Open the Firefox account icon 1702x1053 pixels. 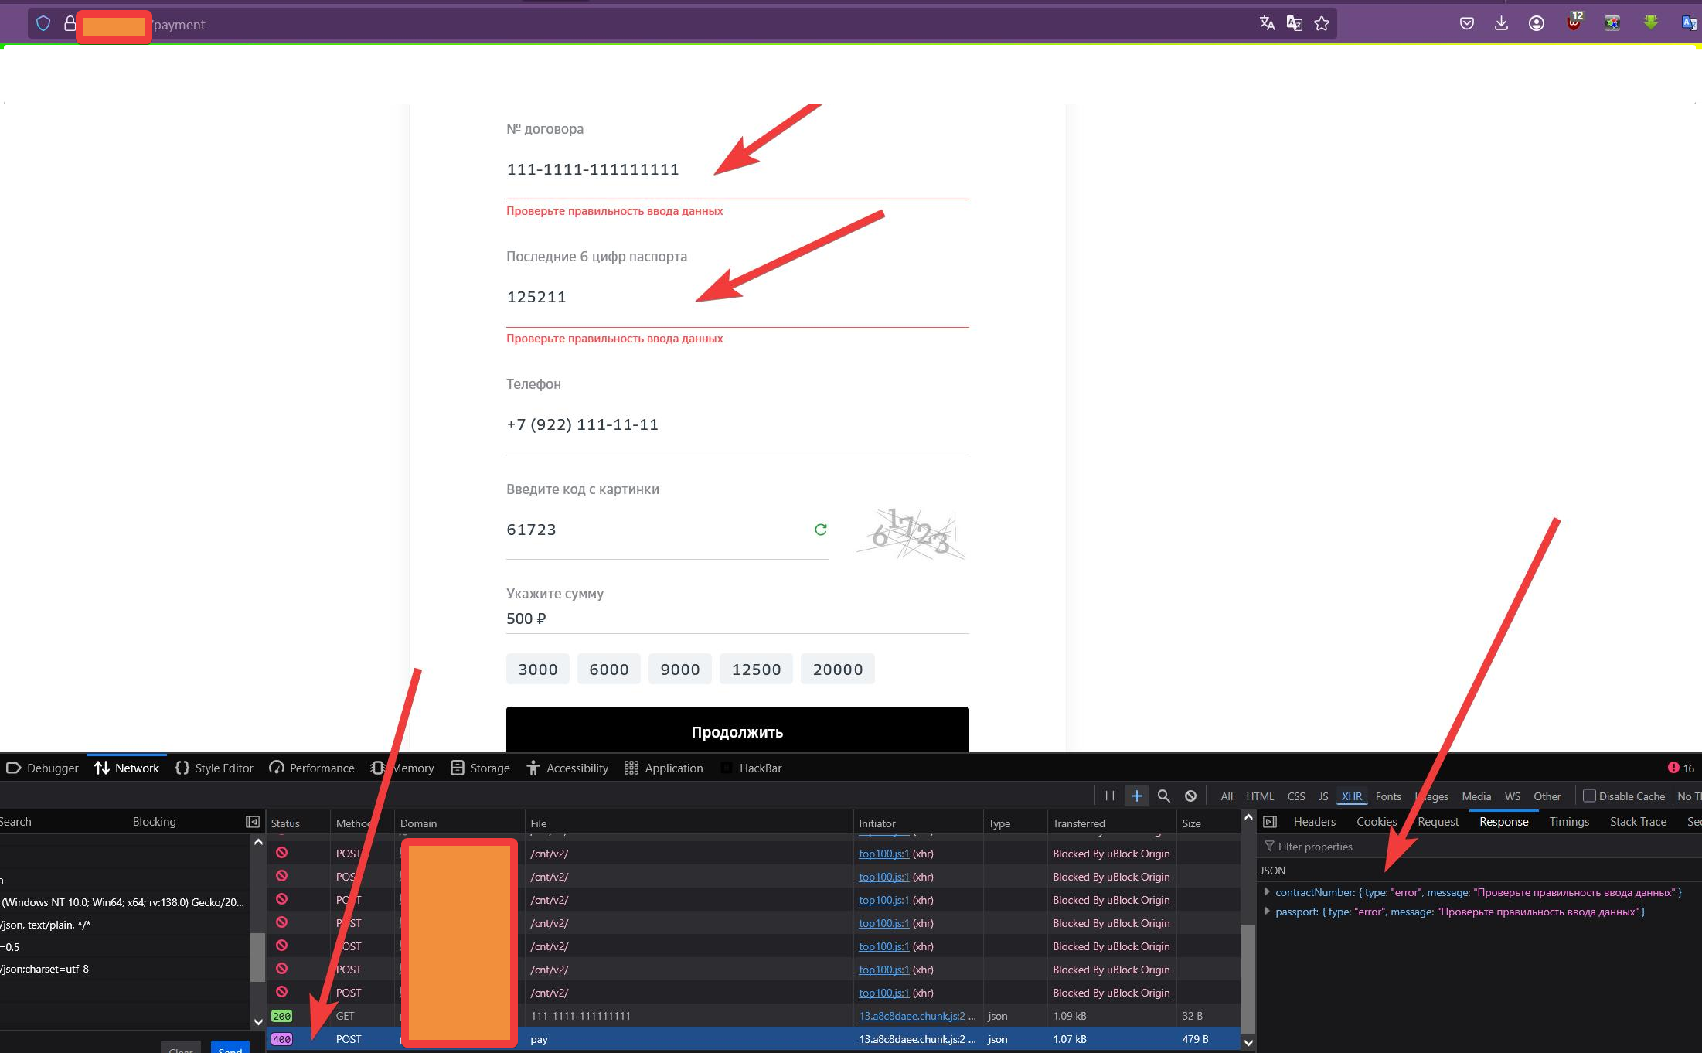1537,23
